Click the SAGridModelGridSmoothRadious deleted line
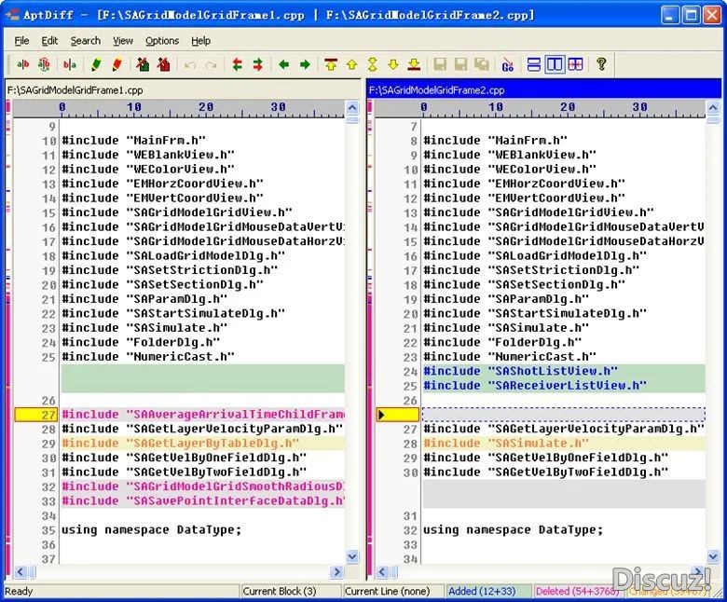 tap(203, 486)
